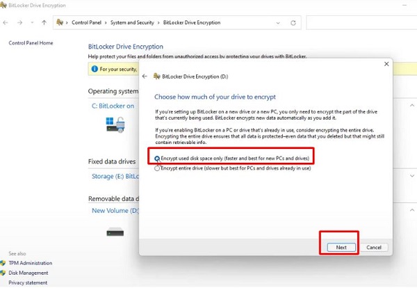Open Control Panel breadcrumb
This screenshot has height=288, width=417.
point(86,23)
